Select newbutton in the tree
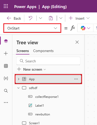Image resolution: width=97 pixels, height=125 pixels. click(43, 114)
